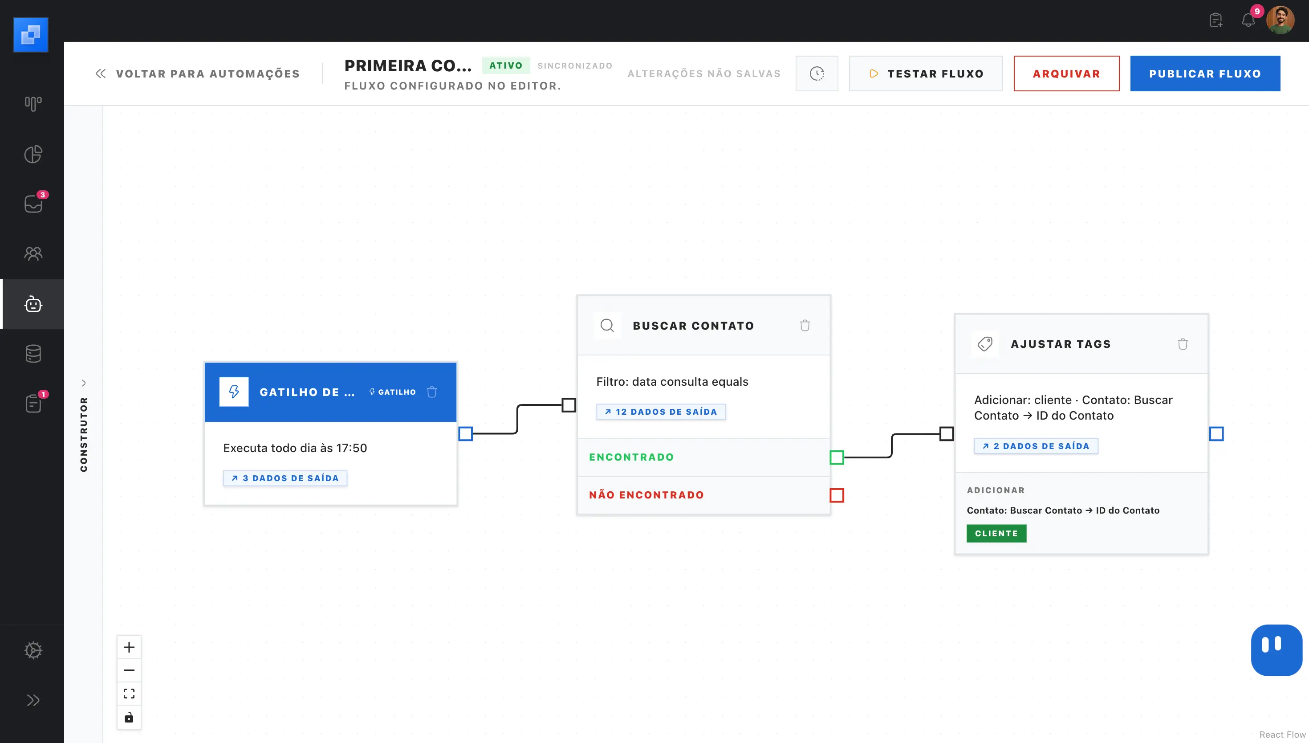This screenshot has height=743, width=1309.
Task: Click Ajustar Tags blue output handle
Action: coord(1216,434)
